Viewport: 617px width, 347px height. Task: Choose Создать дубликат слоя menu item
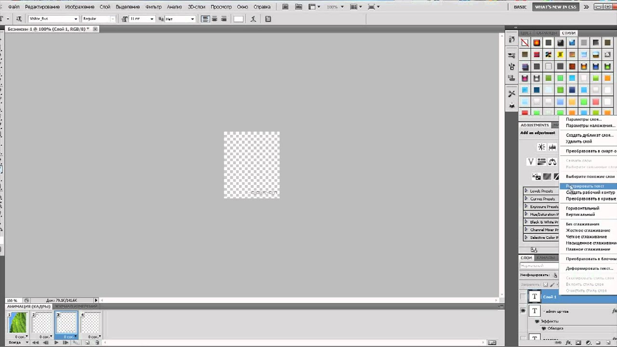click(589, 135)
